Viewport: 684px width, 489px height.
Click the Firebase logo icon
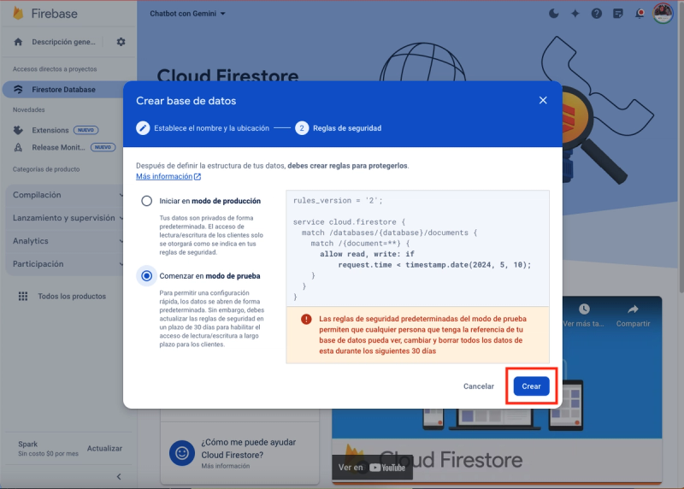point(18,13)
